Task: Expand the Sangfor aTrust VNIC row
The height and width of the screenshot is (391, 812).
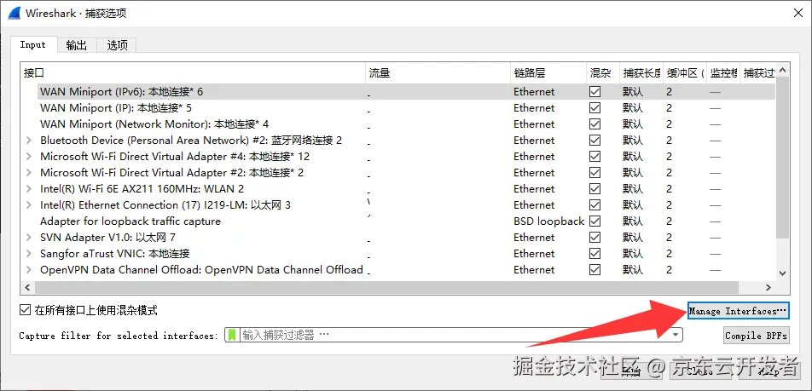Action: (x=29, y=254)
